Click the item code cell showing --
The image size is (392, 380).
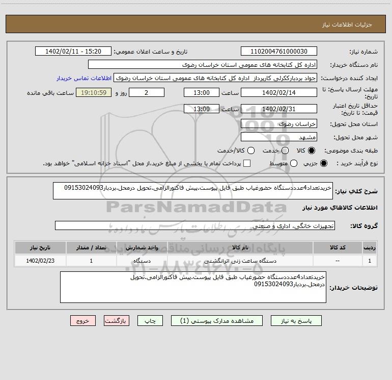click(x=338, y=261)
